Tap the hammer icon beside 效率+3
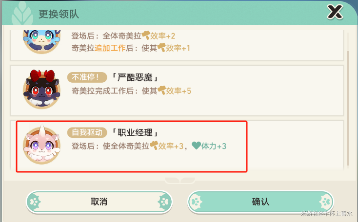 154,146
